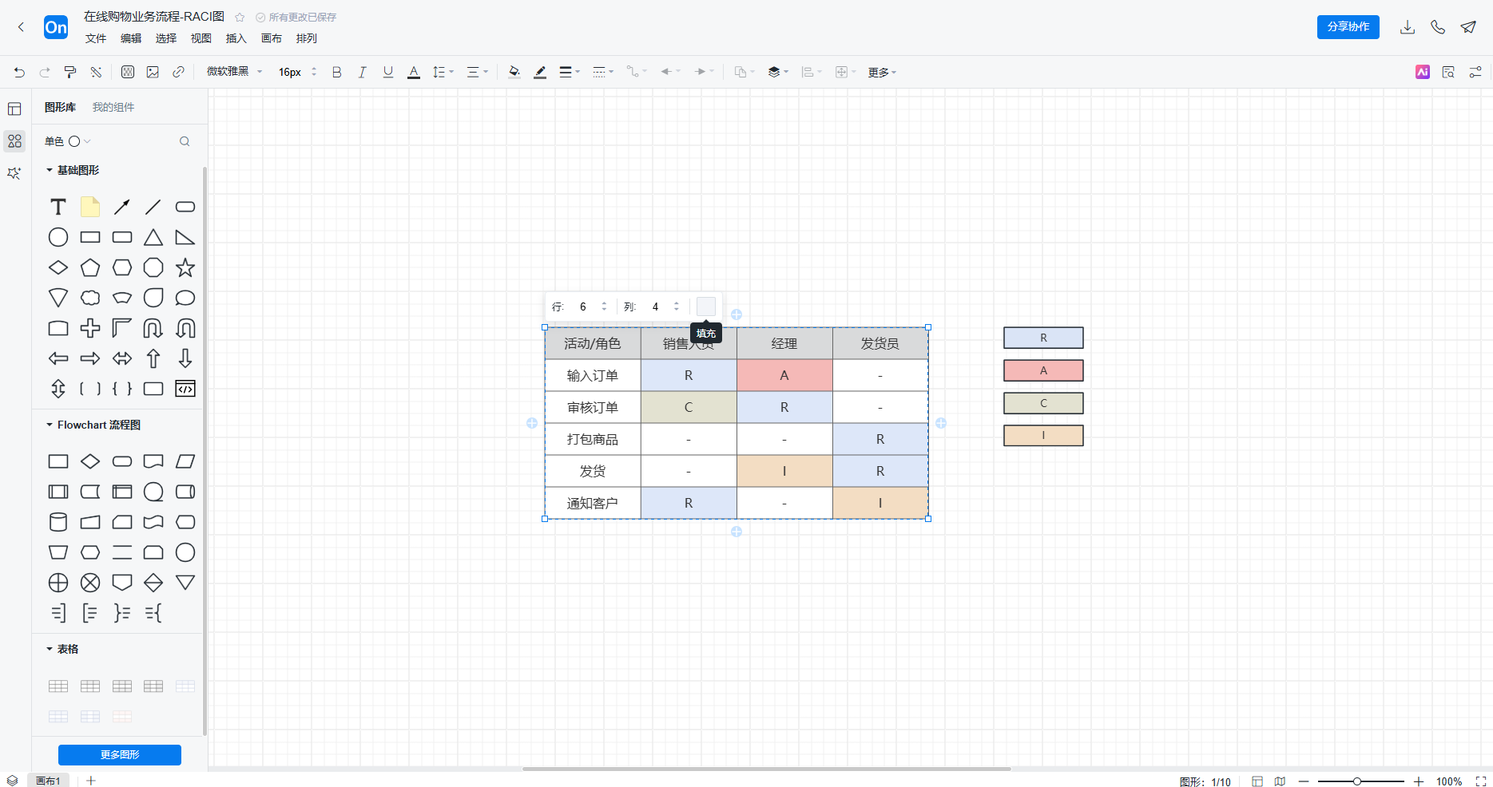Click the 更多图形 button
The image size is (1493, 787).
(120, 754)
